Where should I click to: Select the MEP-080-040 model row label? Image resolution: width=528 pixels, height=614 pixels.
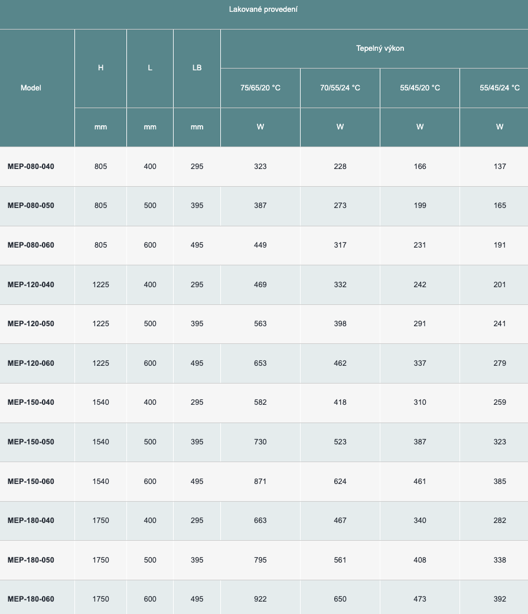coord(31,167)
